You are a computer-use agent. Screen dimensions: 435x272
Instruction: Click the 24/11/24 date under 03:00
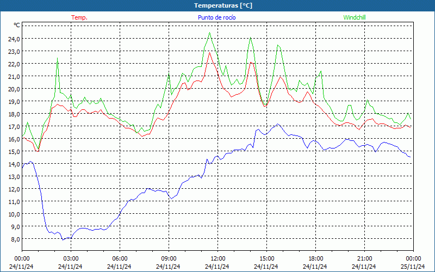[70, 267]
